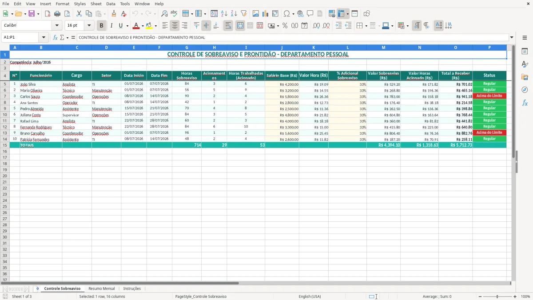Toggle Underline formatting

coord(120,26)
